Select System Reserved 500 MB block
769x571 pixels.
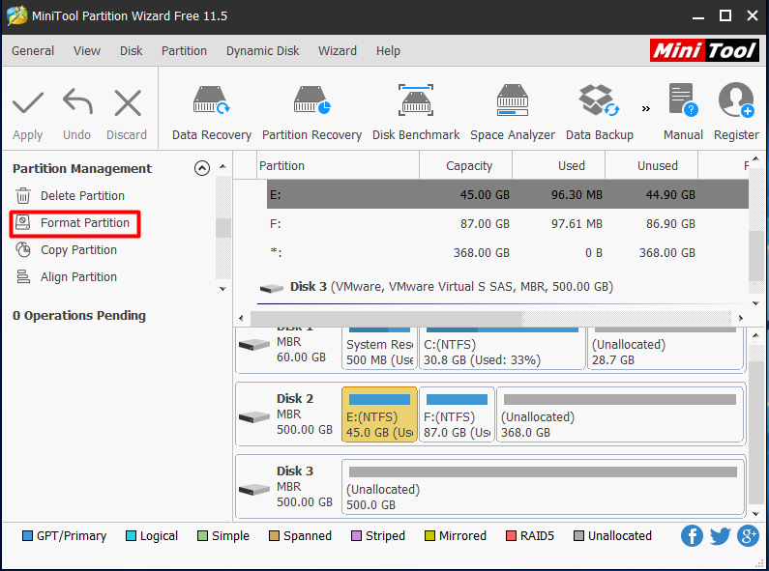click(x=379, y=349)
